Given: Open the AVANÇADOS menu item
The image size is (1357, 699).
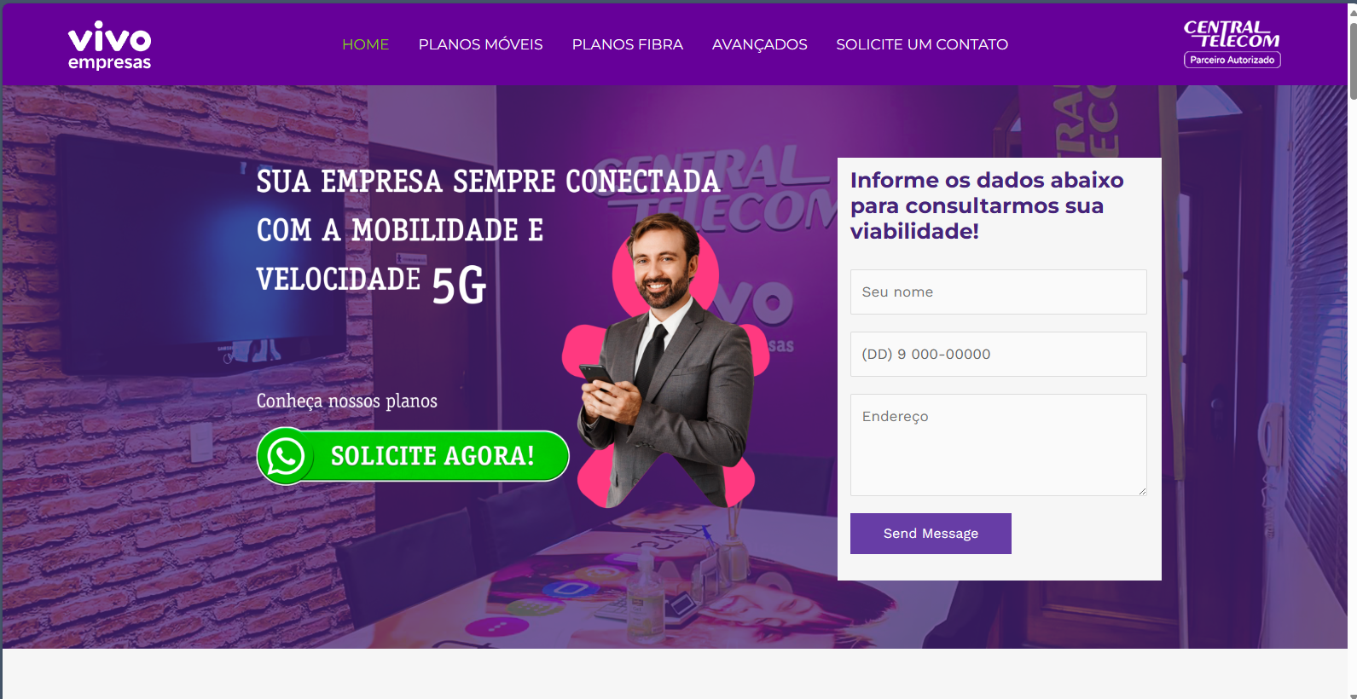Looking at the screenshot, I should pyautogui.click(x=759, y=44).
